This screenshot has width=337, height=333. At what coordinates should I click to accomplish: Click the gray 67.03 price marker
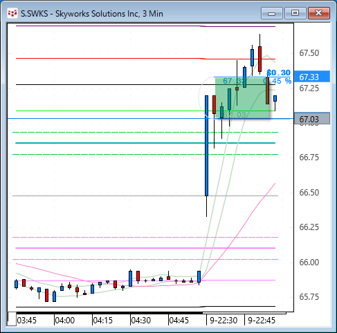pos(312,119)
